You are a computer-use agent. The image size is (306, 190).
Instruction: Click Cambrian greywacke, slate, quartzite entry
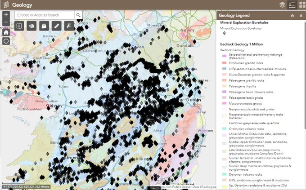click(x=254, y=123)
